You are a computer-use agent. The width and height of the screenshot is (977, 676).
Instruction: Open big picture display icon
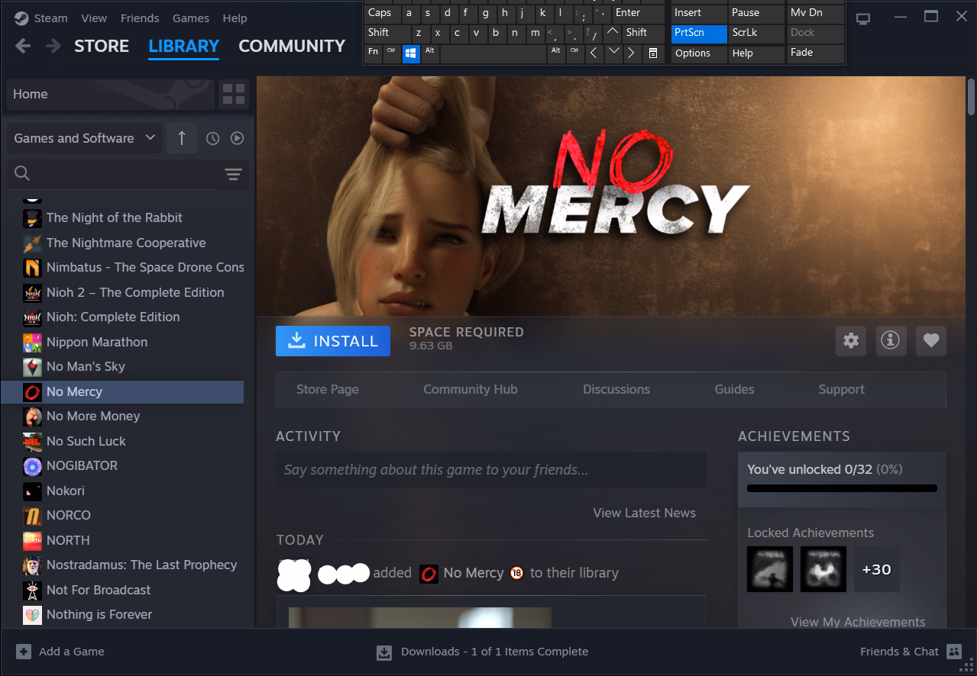click(x=863, y=18)
